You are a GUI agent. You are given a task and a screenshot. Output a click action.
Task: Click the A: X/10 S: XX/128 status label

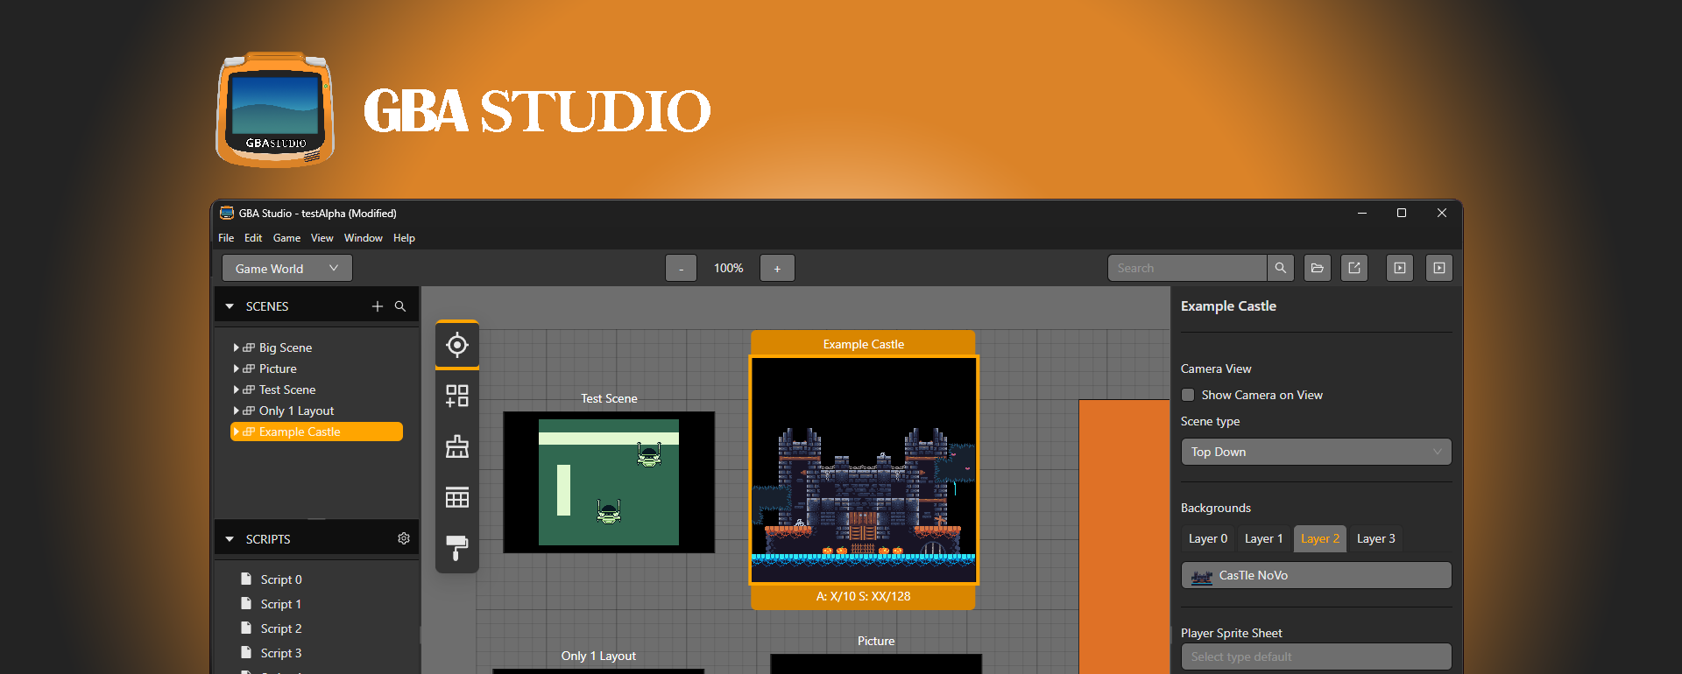pos(863,596)
